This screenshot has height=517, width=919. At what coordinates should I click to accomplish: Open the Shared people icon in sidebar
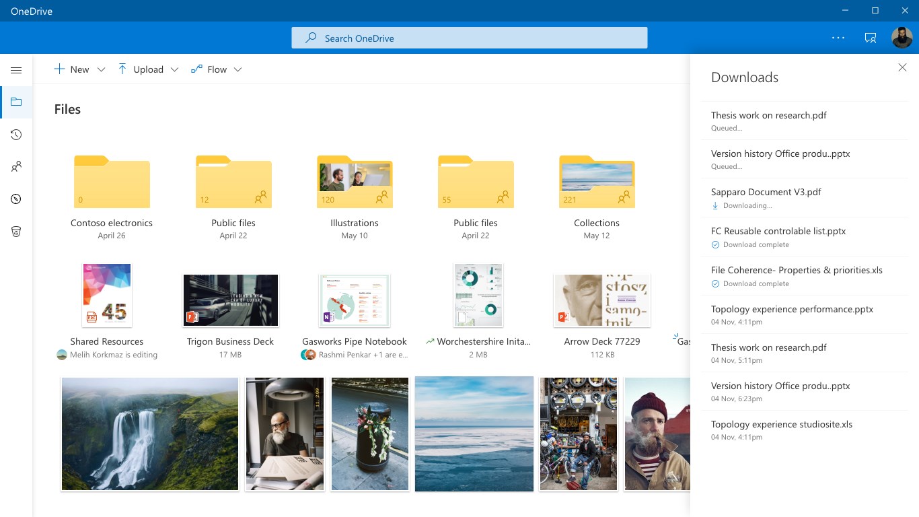tap(16, 167)
